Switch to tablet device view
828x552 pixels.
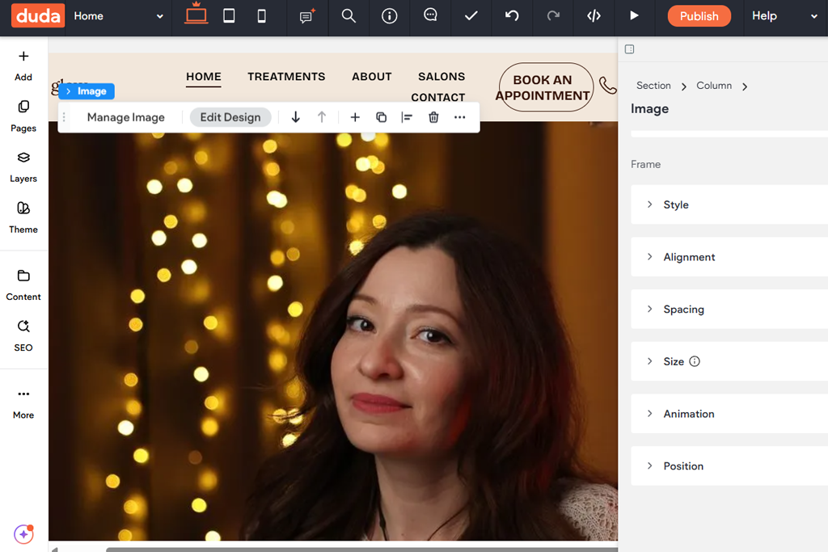(229, 16)
